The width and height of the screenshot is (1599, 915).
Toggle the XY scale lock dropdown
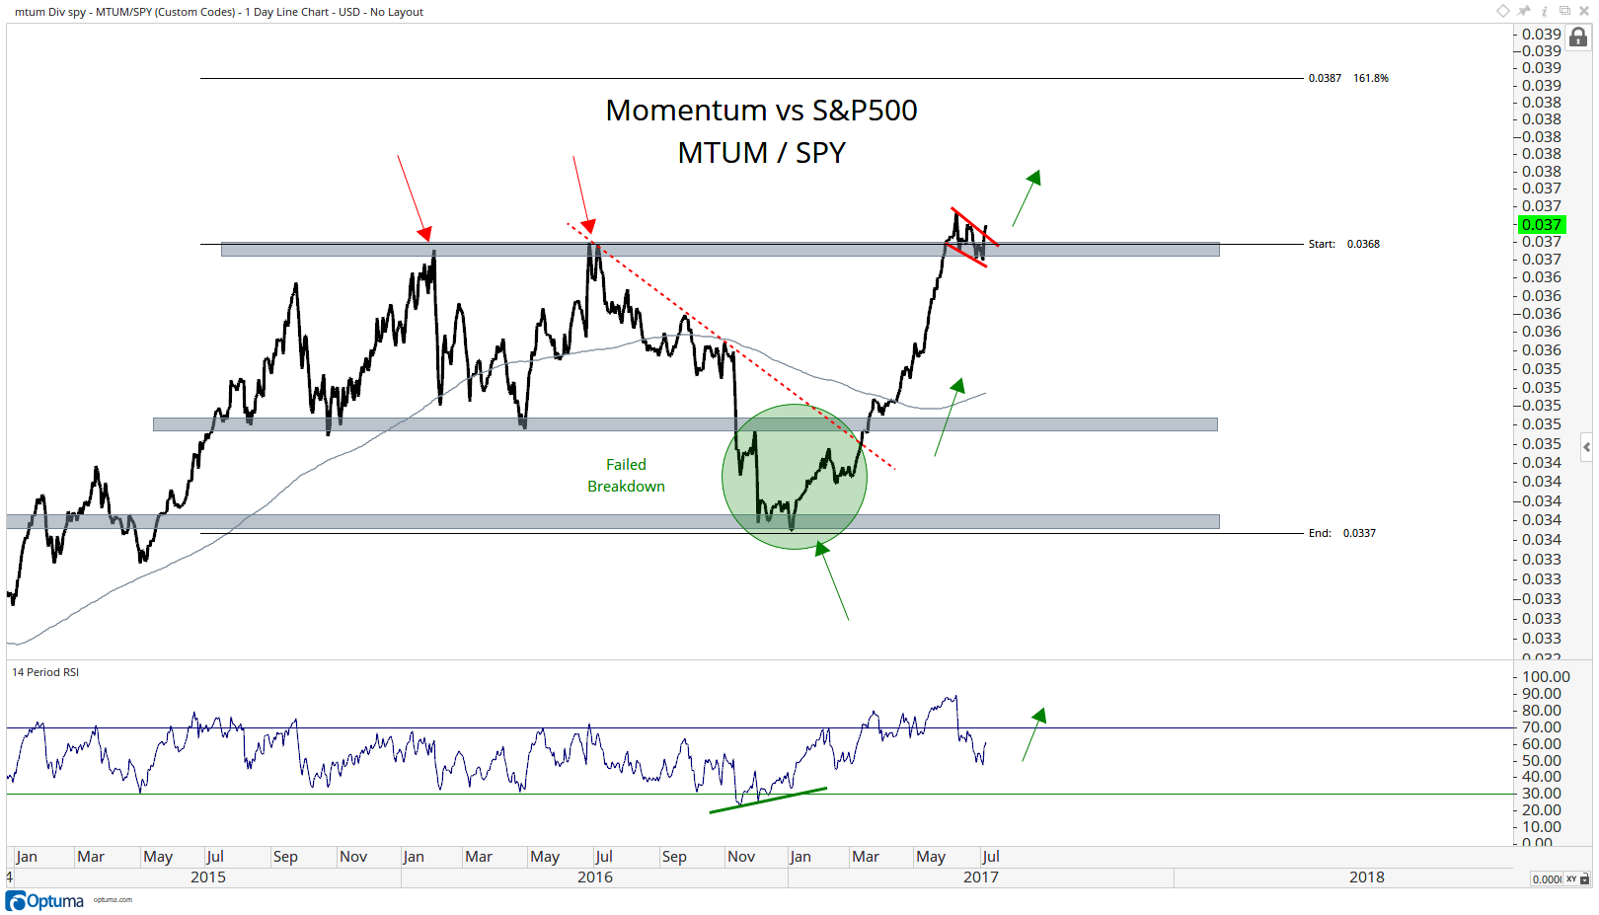[1577, 878]
